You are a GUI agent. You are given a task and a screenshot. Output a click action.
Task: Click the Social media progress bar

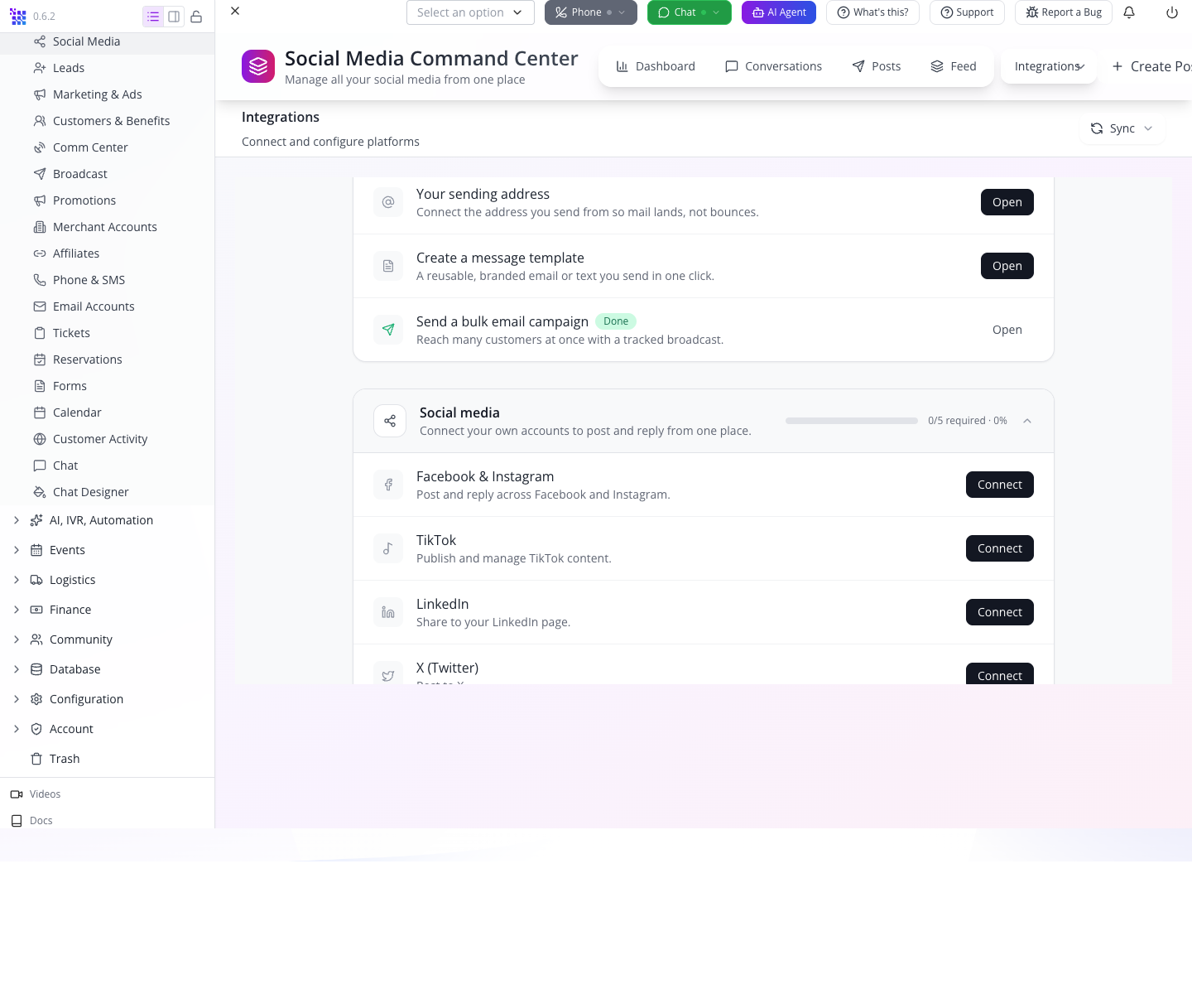(x=852, y=421)
